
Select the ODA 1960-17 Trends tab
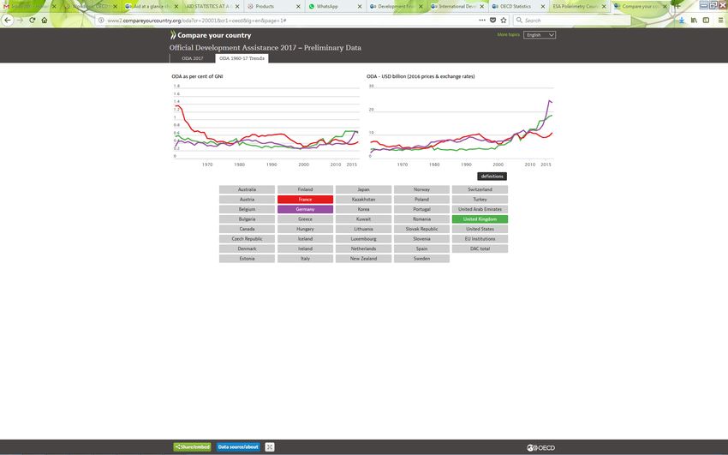[242, 58]
